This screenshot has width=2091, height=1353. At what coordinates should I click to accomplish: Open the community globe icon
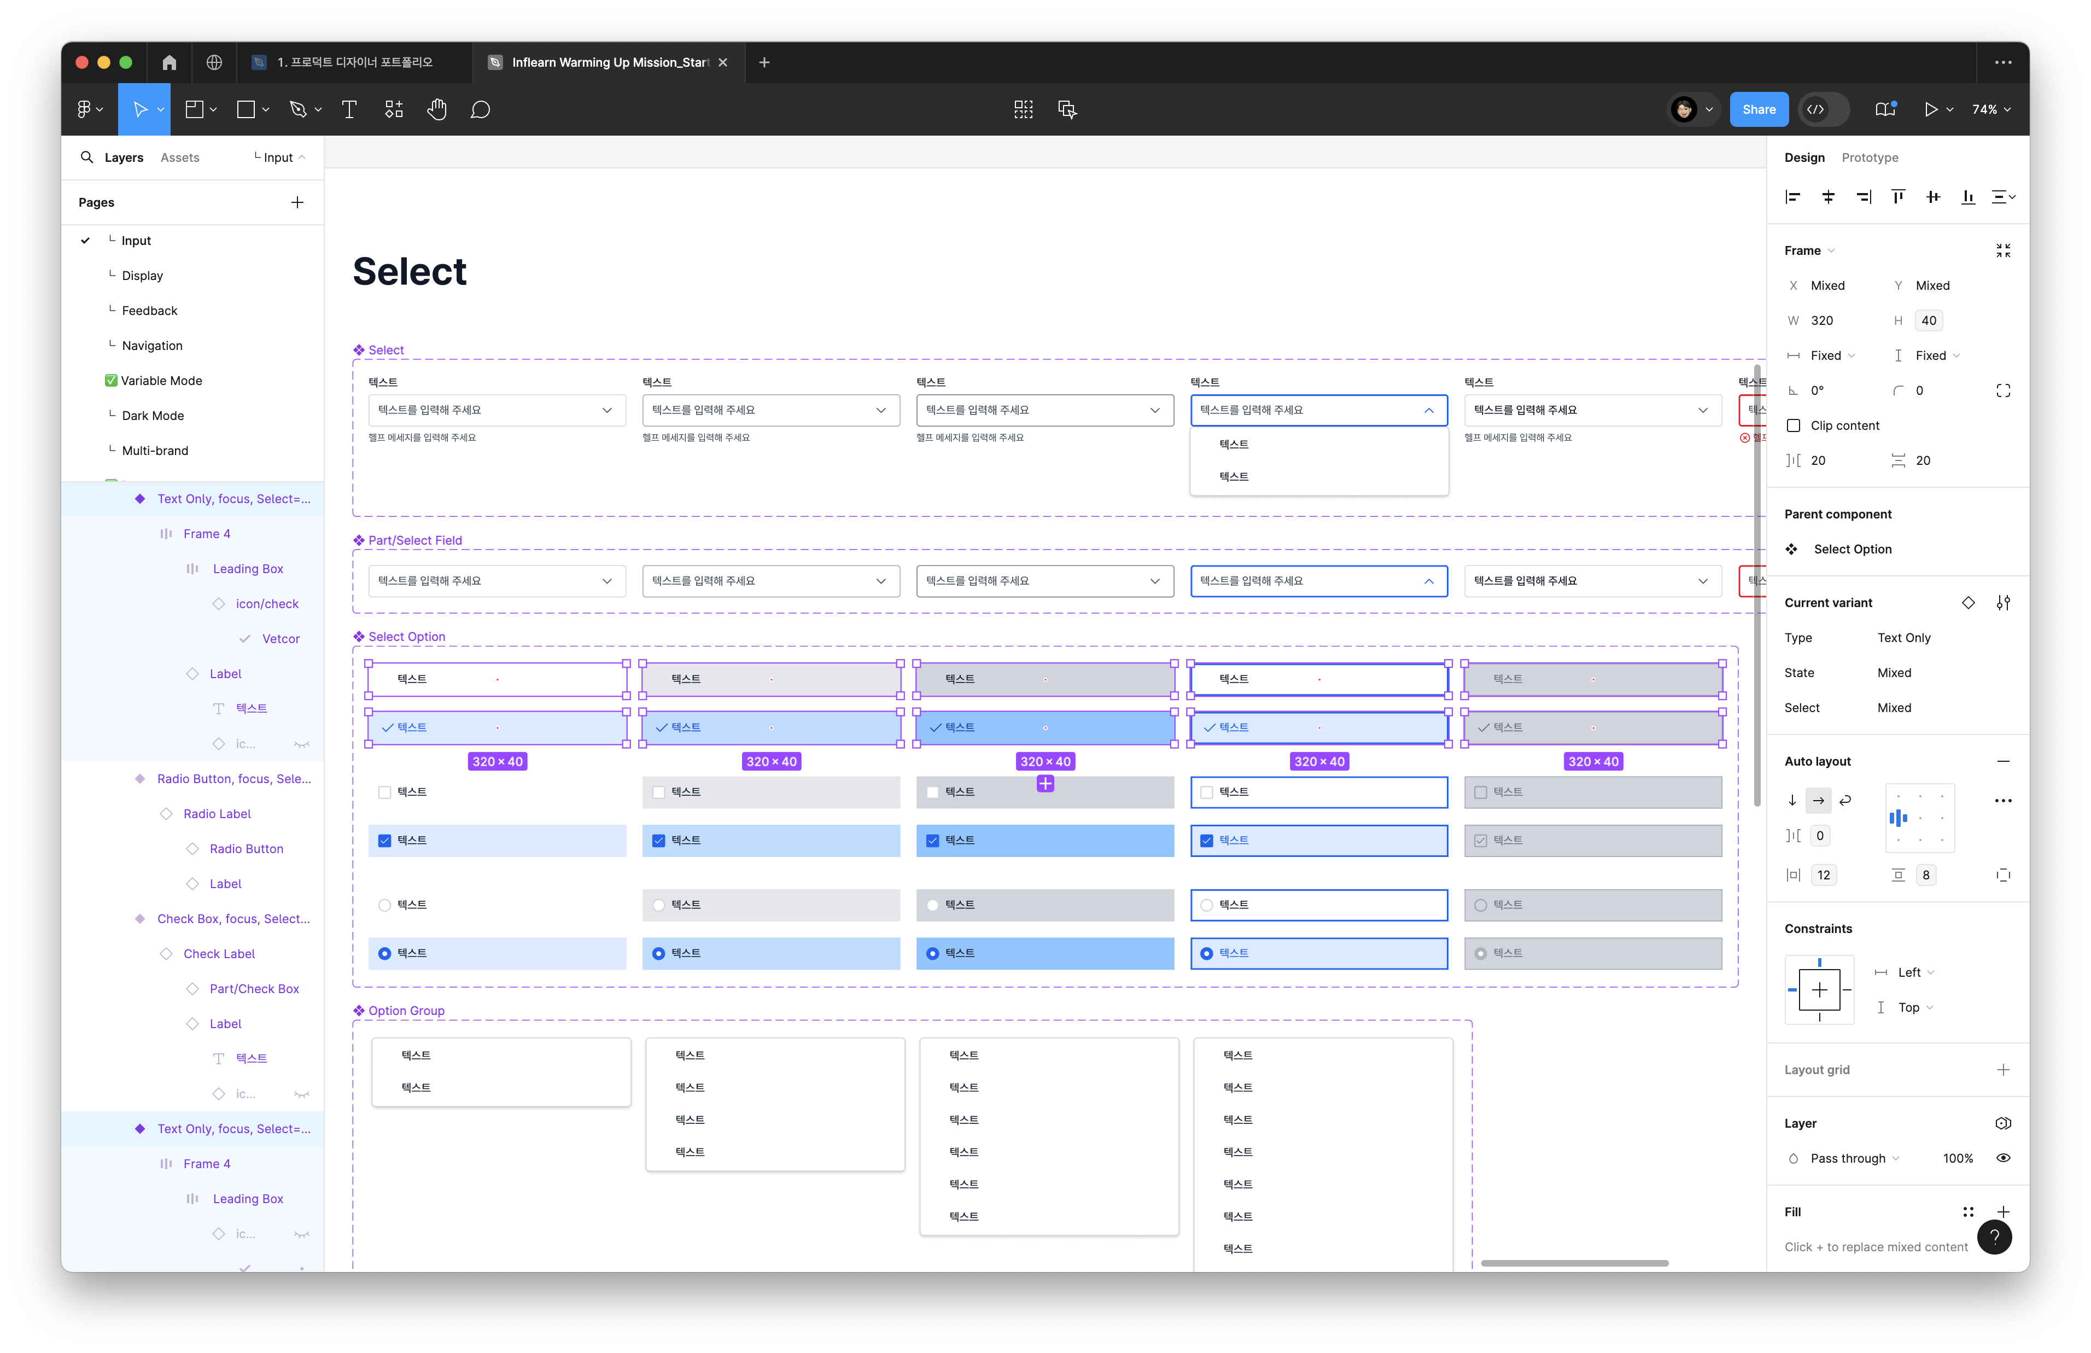(x=214, y=62)
